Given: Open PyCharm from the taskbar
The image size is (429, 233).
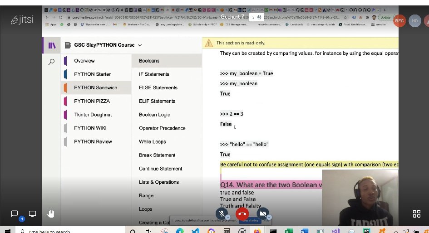Looking at the screenshot, I should click(x=366, y=231).
